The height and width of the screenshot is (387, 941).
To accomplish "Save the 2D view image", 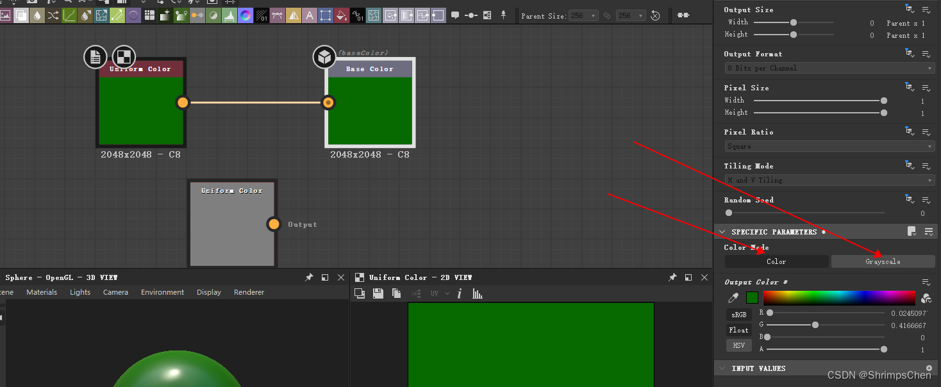I will coord(378,293).
